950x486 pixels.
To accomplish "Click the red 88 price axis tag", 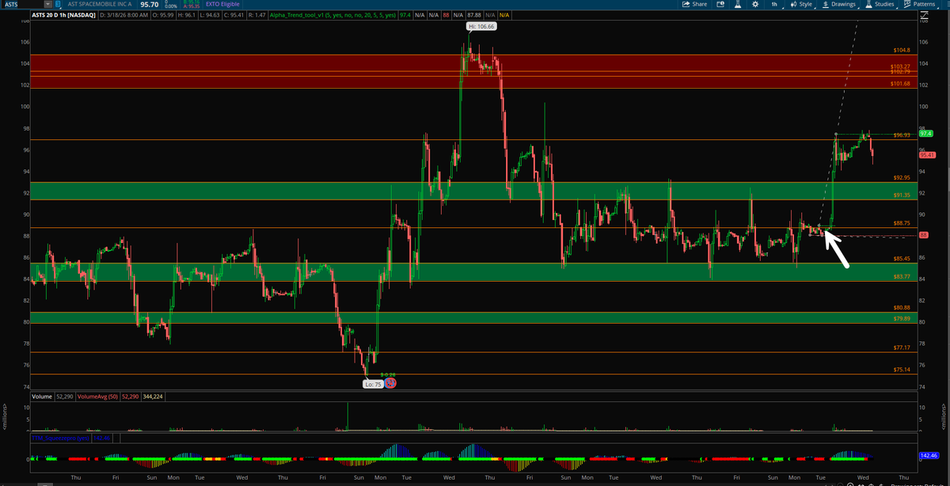I will 923,236.
